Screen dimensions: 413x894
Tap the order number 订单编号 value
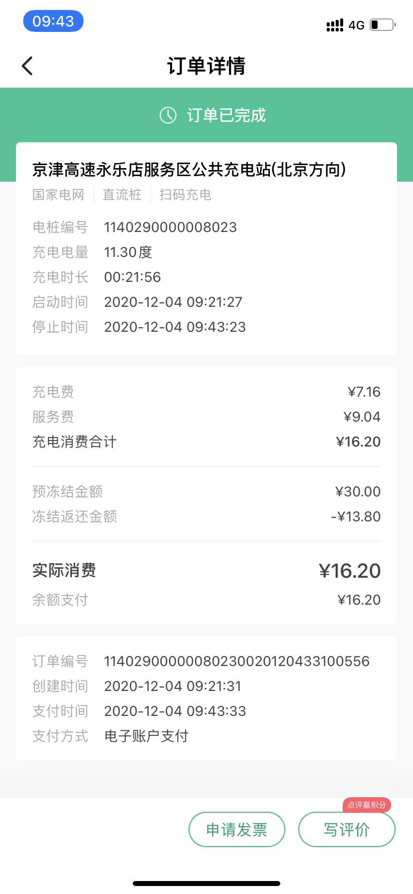236,662
